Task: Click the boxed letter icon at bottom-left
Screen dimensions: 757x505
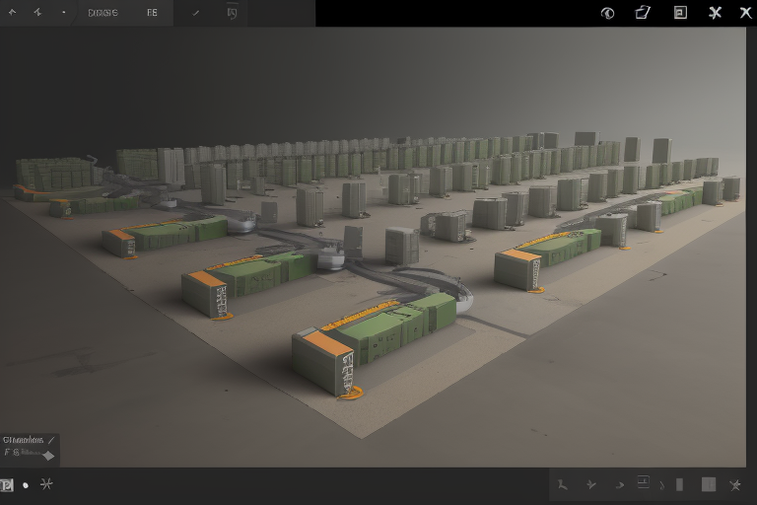Action: click(x=7, y=485)
